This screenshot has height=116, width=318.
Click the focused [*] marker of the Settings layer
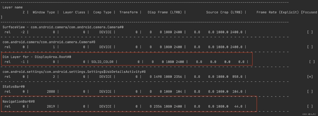click(310, 77)
